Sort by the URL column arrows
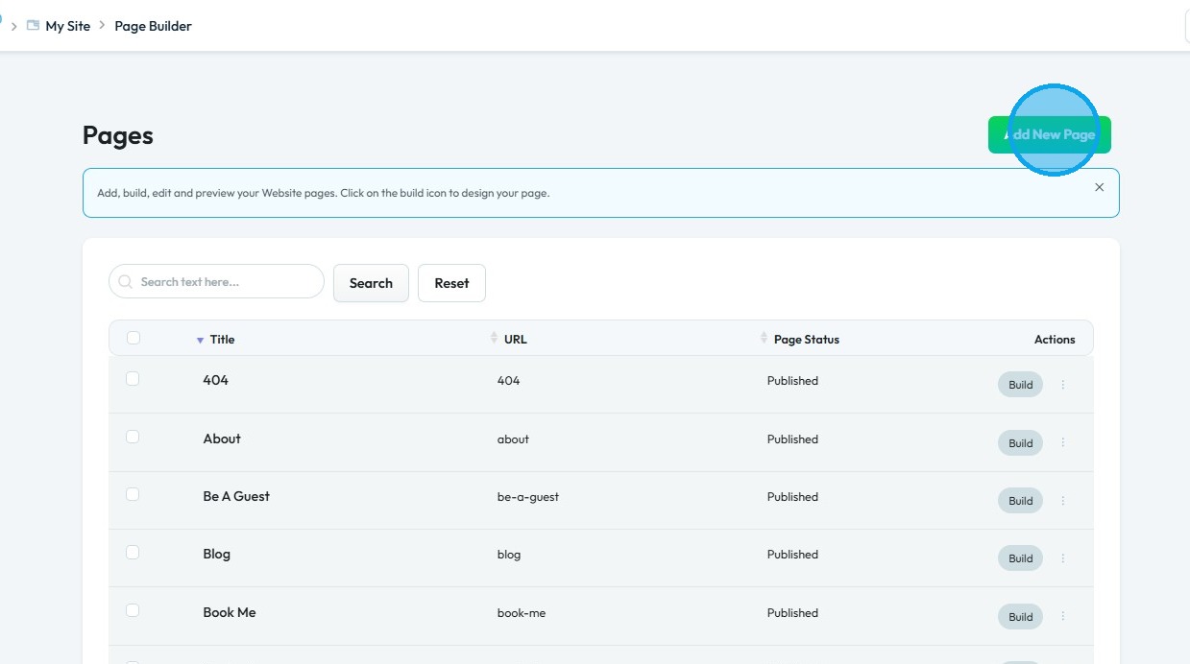The image size is (1190, 664). tap(495, 338)
